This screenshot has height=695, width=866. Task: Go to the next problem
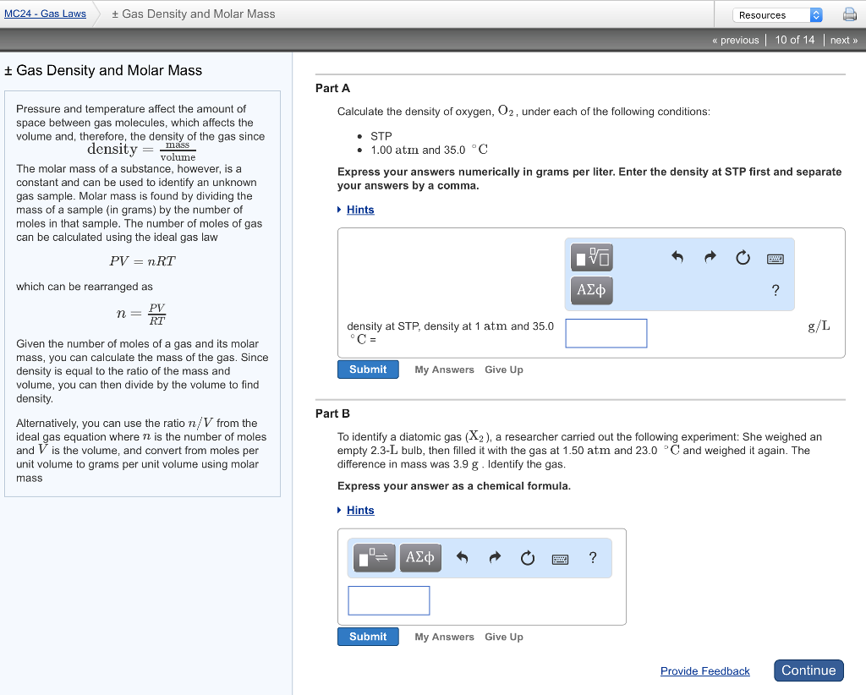(x=843, y=40)
